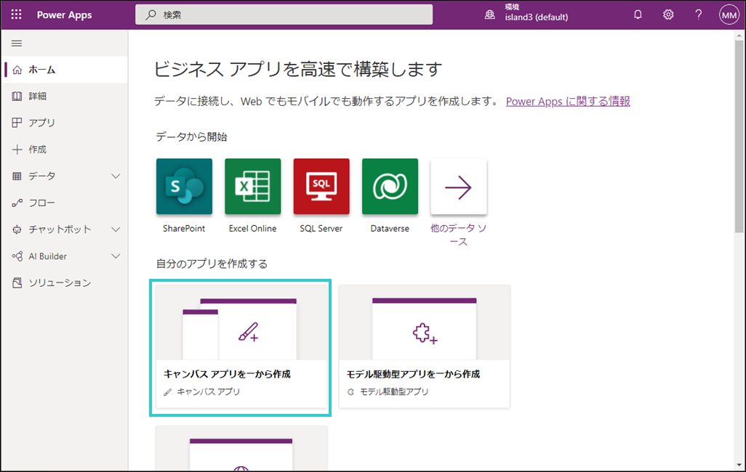Open the settings gear
Viewport: 746px width, 472px height.
point(668,14)
